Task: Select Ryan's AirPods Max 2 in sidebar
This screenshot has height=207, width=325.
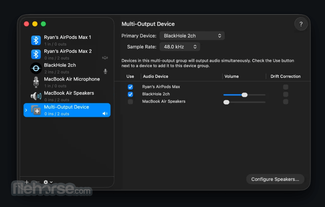Action: pos(67,54)
